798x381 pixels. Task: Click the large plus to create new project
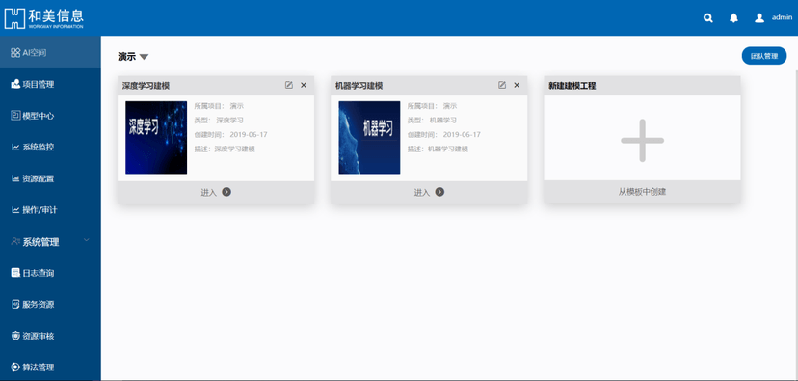(x=642, y=141)
